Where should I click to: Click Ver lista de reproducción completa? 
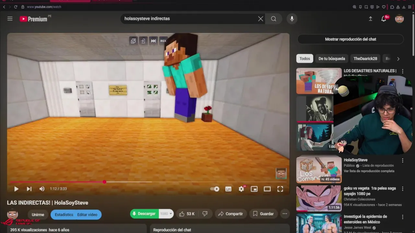pos(369,171)
